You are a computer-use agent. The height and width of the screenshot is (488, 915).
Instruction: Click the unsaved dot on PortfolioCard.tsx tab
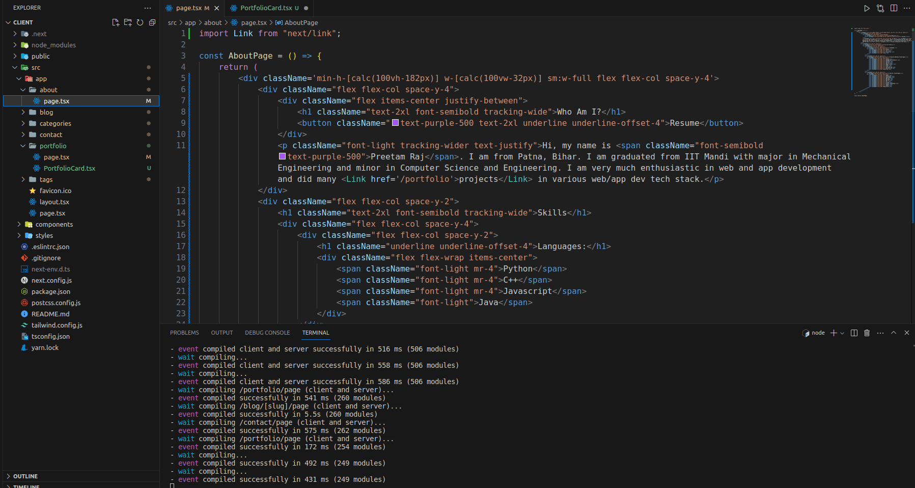coord(306,8)
